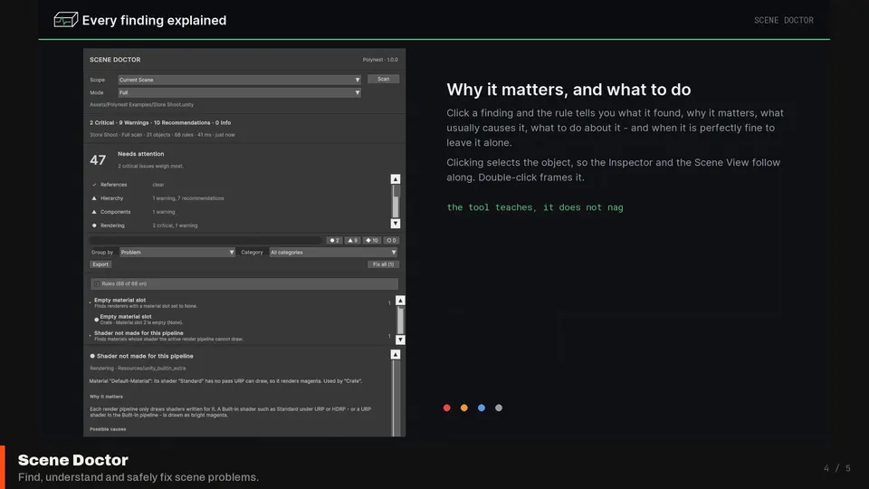Click the Fix all (1) button
Image resolution: width=869 pixels, height=489 pixels.
pyautogui.click(x=383, y=264)
